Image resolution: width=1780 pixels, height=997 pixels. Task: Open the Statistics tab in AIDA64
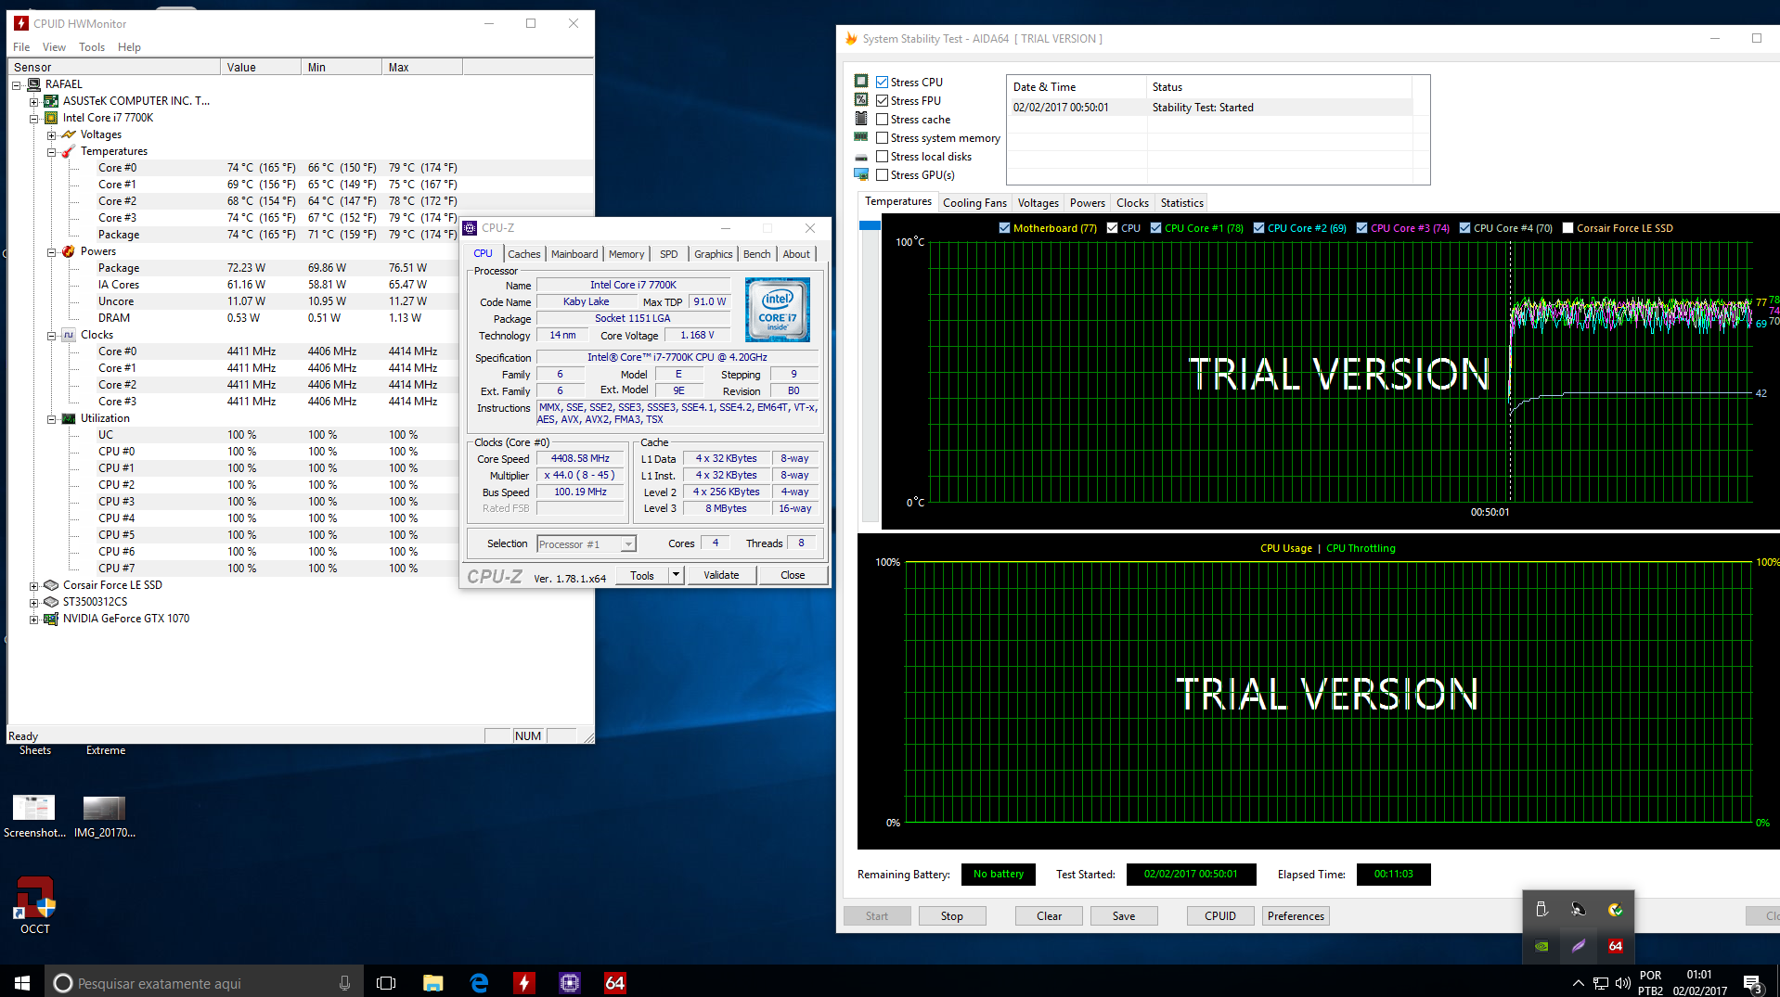1181,203
